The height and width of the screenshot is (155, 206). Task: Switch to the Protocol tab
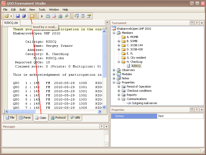coord(58,118)
